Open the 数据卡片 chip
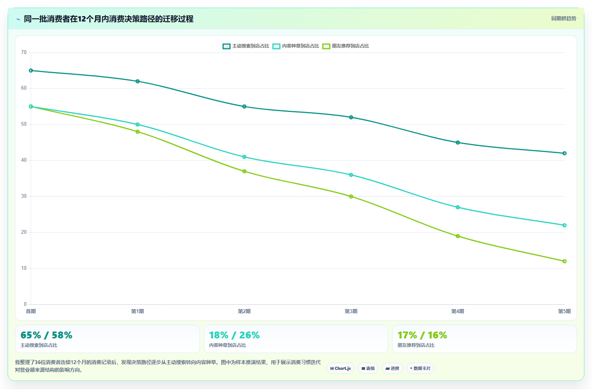 tap(420, 368)
